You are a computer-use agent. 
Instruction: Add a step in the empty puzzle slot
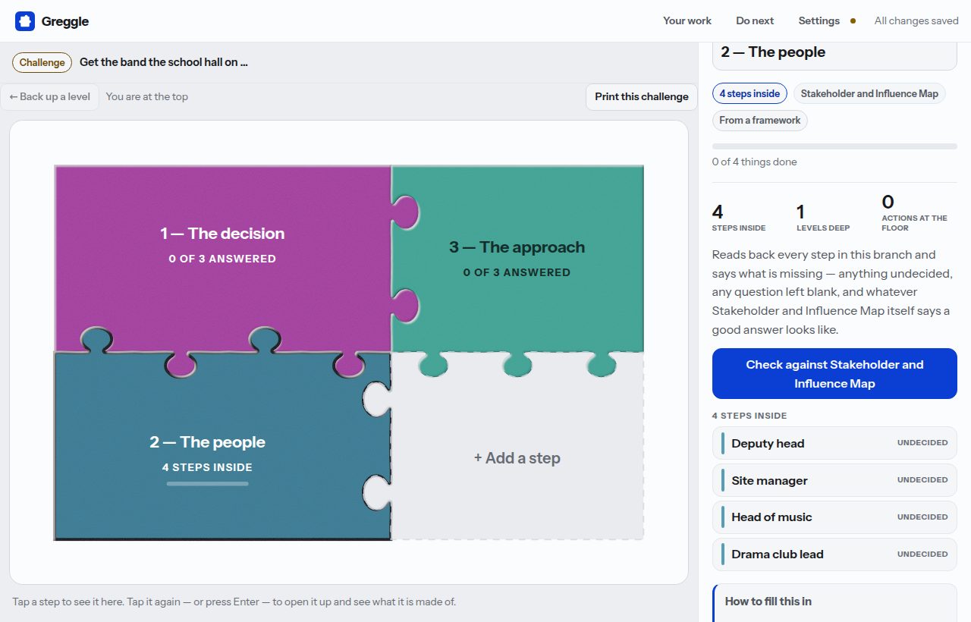click(x=517, y=458)
